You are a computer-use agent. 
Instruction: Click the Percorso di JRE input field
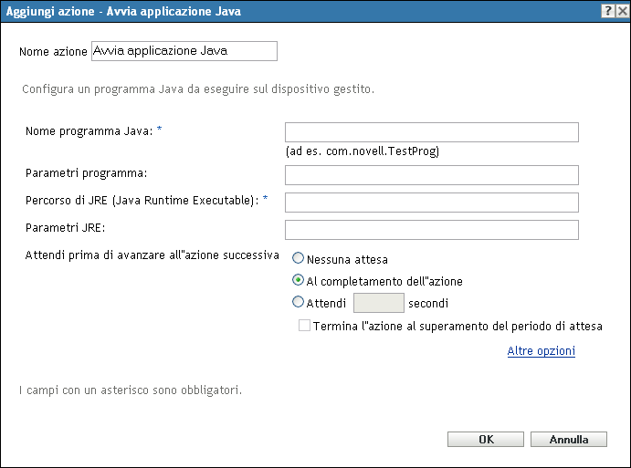(432, 203)
